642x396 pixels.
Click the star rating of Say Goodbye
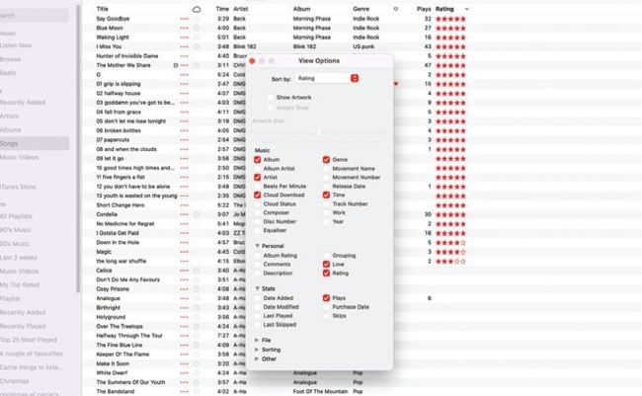(x=451, y=19)
